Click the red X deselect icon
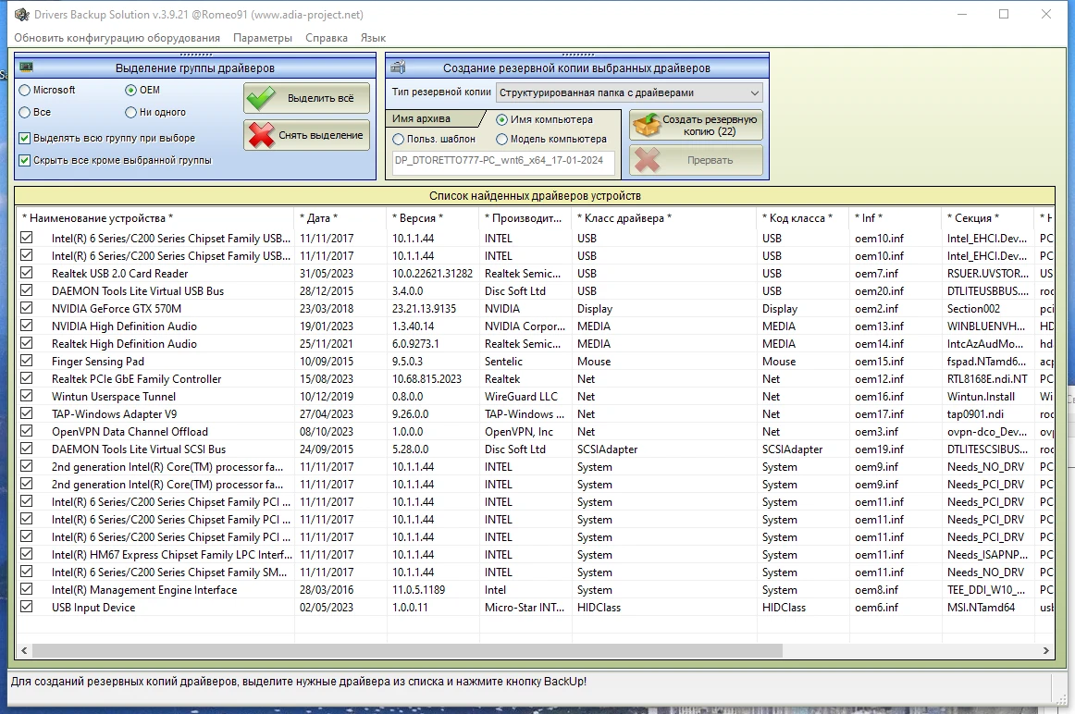 pyautogui.click(x=263, y=135)
